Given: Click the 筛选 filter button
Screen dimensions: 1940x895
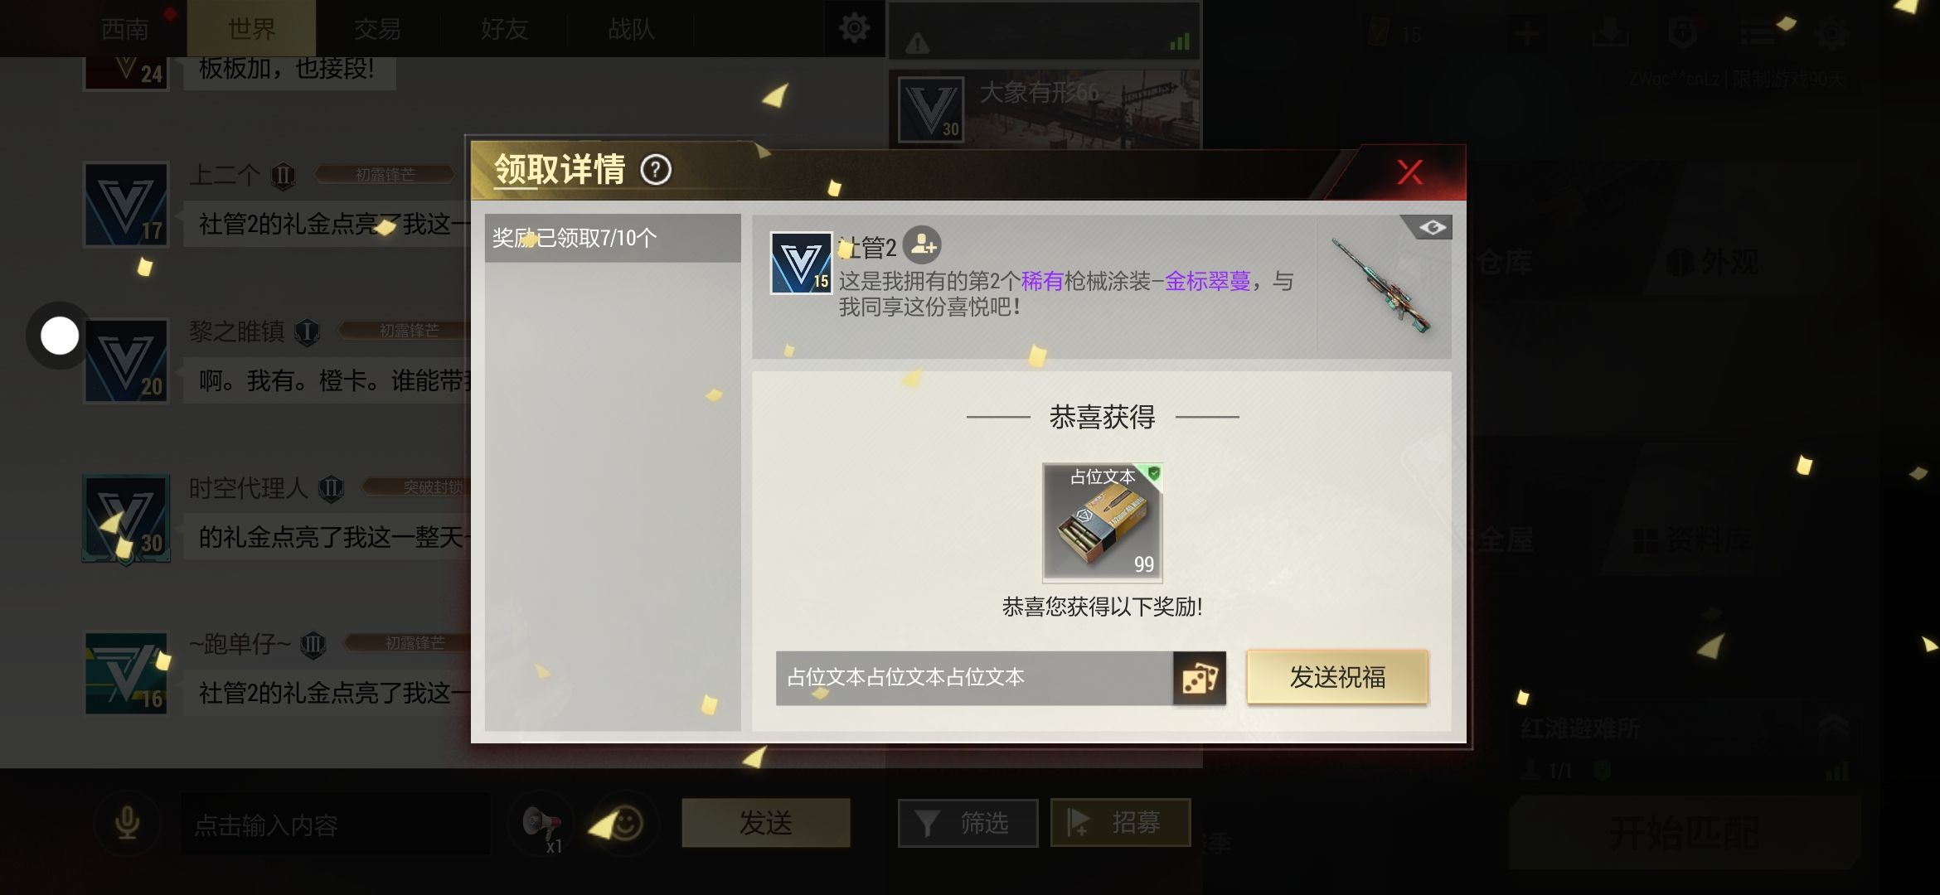Looking at the screenshot, I should [968, 823].
